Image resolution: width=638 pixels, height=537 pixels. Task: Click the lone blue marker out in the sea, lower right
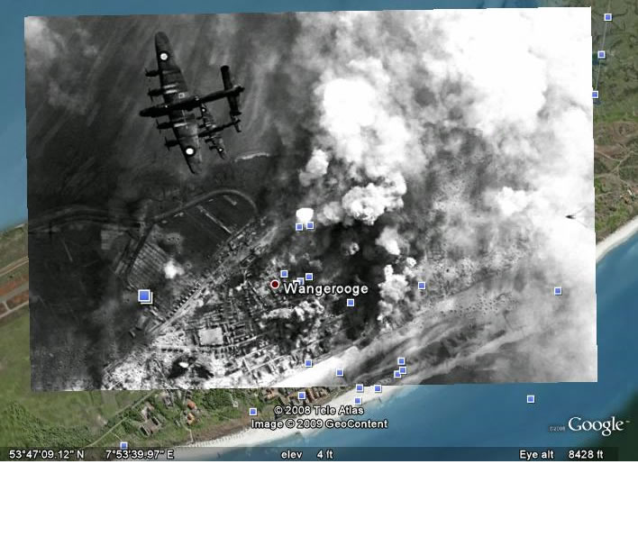coord(531,399)
